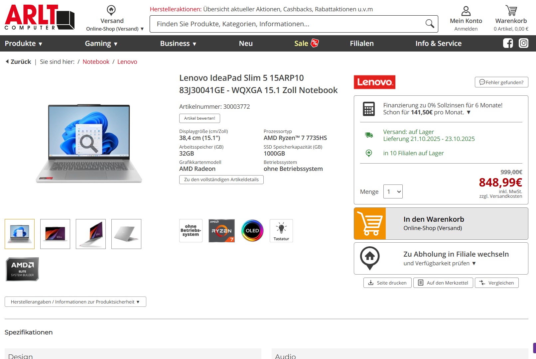Click the '0 Artikel, 0,00 €' cart summary
This screenshot has width=536, height=359.
coord(511,29)
